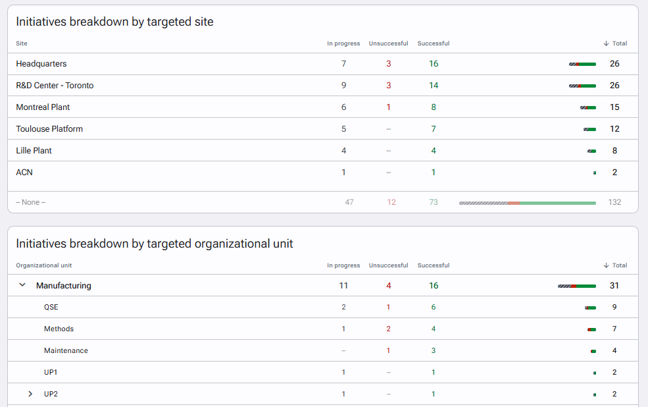Click the QSE row progress bar
Viewport: 648px width, 407px height.
click(x=591, y=308)
